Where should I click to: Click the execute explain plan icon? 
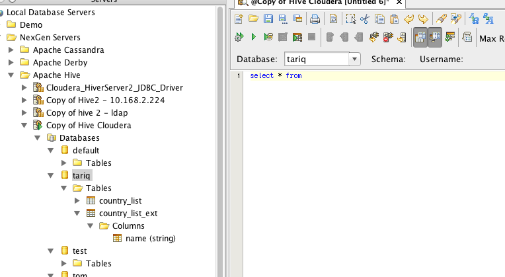(x=297, y=38)
